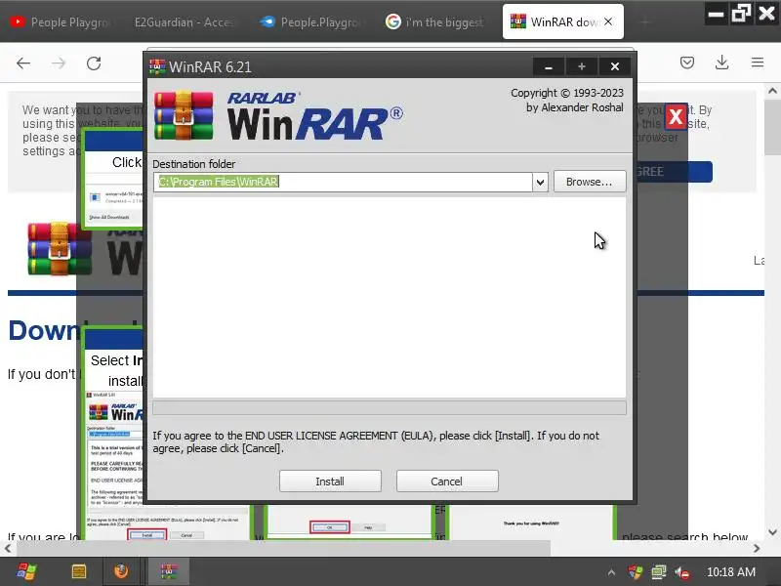This screenshot has width=781, height=586.
Task: Expand the Destination folder dropdown arrow
Action: point(540,183)
